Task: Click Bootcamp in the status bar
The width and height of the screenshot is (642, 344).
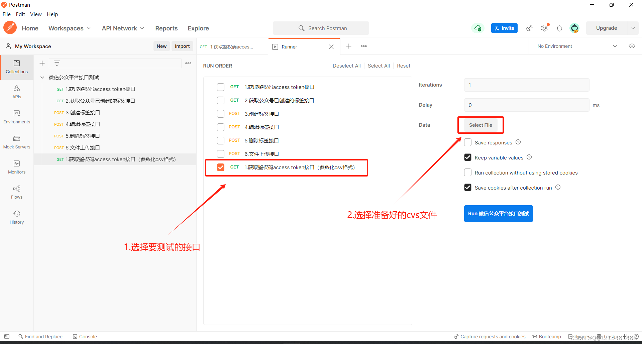Action: pyautogui.click(x=547, y=337)
